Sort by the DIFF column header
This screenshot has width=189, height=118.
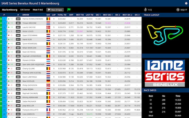(x=71, y=15)
